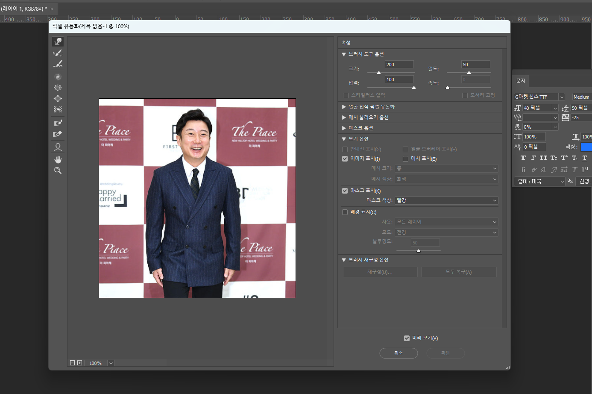
Task: Close the document tab with x
Action: 52,9
